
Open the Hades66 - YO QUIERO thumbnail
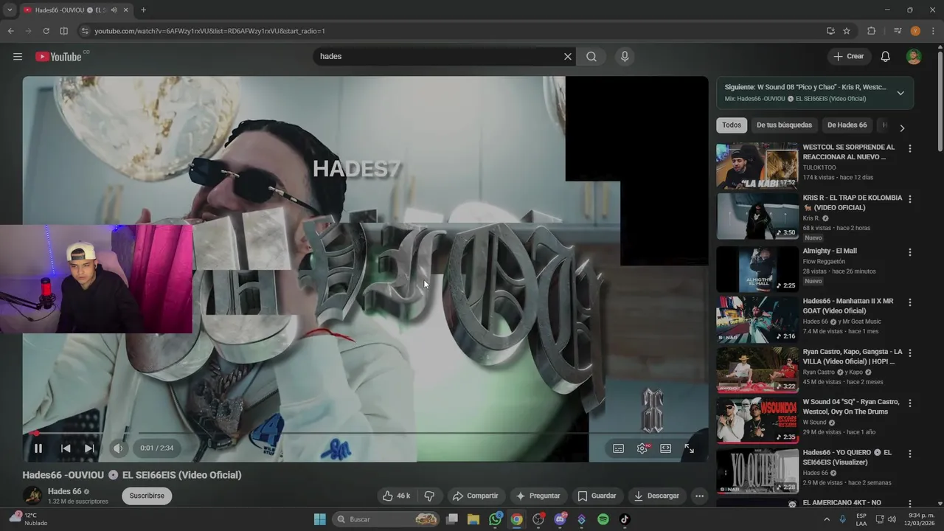[x=757, y=471]
